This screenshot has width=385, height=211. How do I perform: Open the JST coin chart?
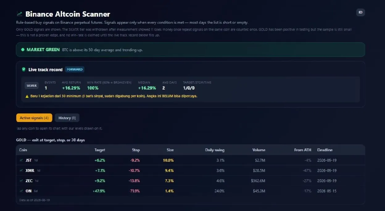click(29, 160)
